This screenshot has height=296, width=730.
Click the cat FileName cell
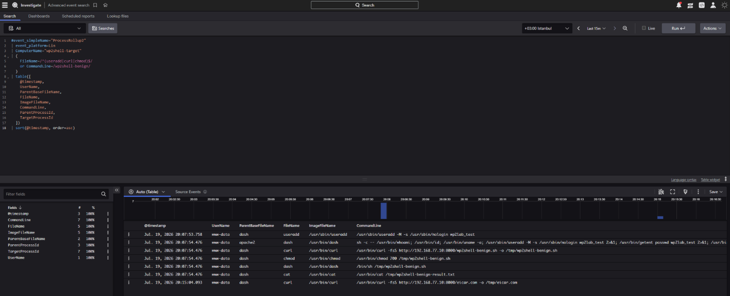[286, 274]
